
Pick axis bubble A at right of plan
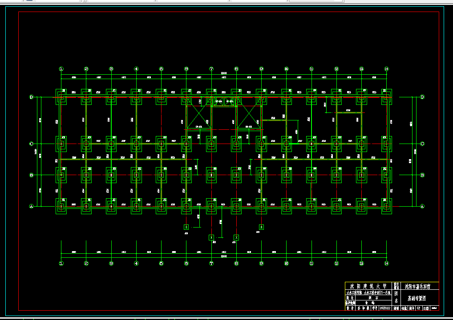click(422, 206)
